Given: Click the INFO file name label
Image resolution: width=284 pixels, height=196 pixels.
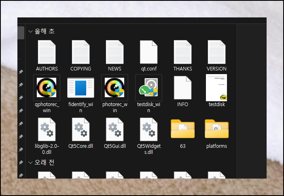Looking at the screenshot, I should 182,104.
